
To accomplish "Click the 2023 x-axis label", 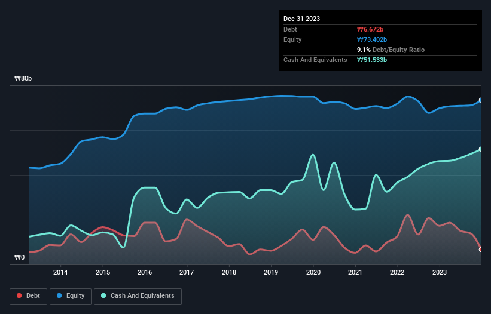I will coord(440,272).
